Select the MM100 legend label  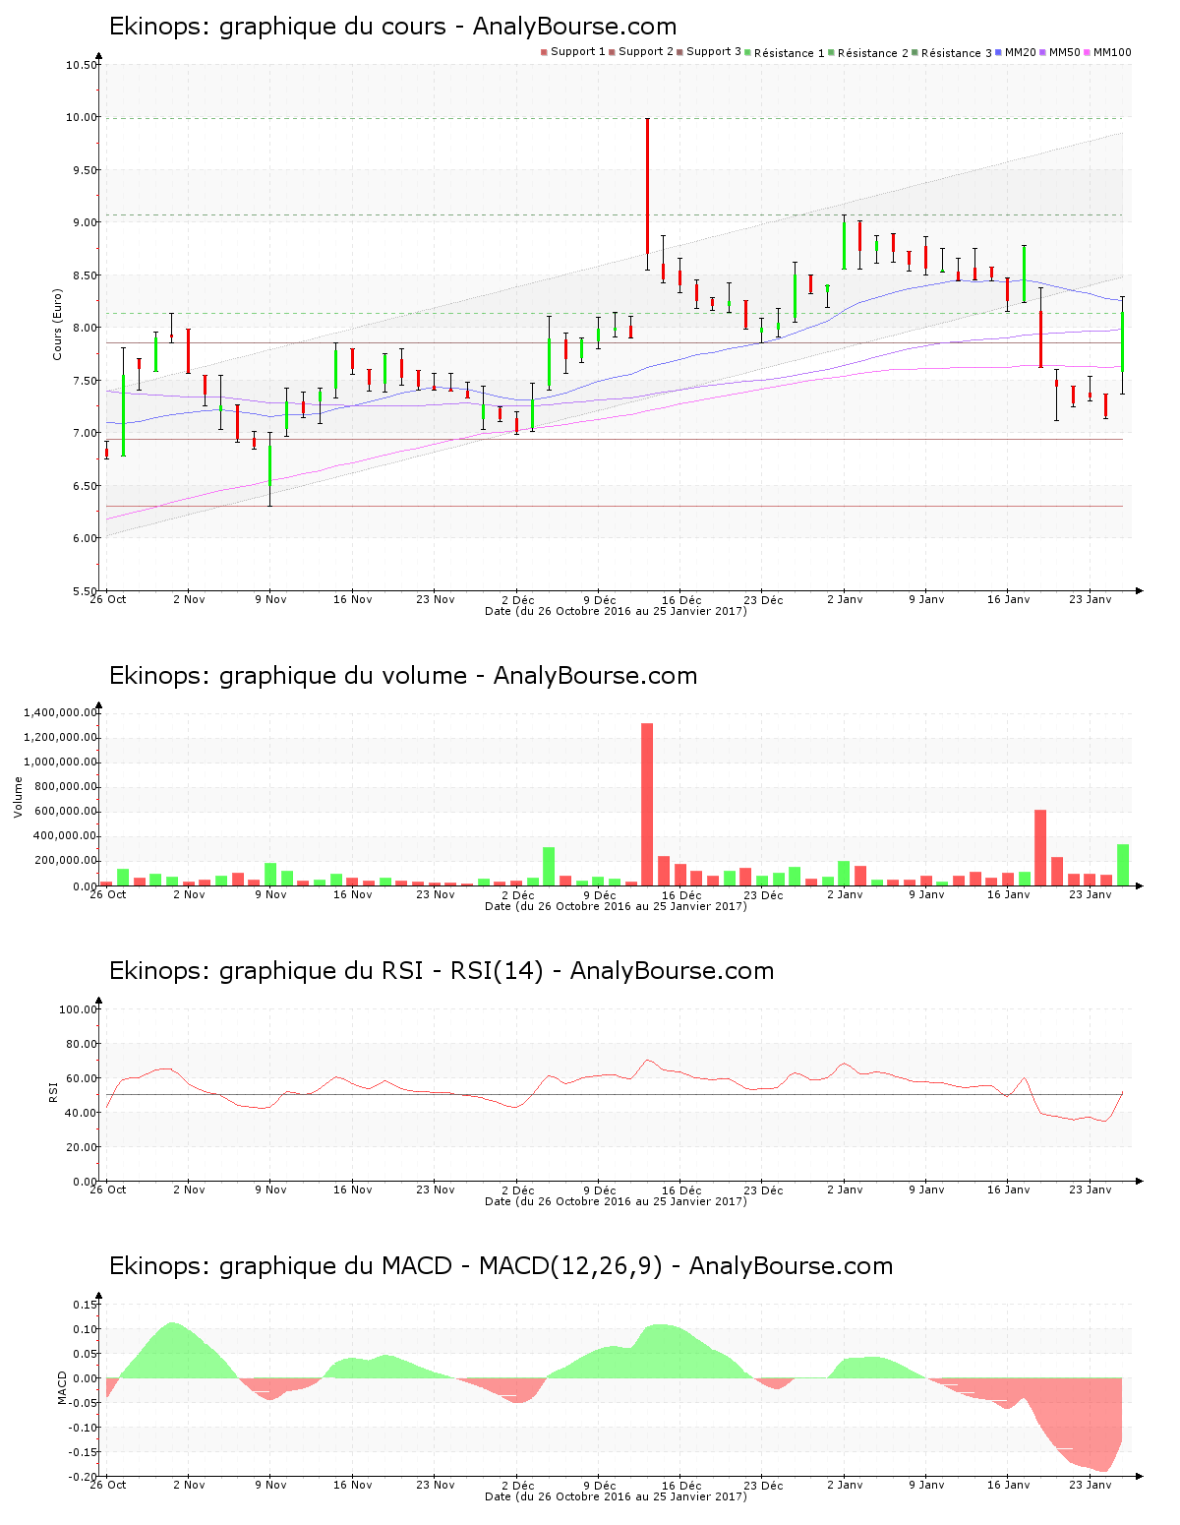click(1112, 52)
